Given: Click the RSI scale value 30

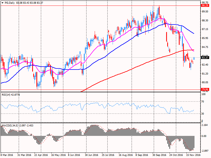Looking at the screenshot, I should pyautogui.click(x=203, y=113).
